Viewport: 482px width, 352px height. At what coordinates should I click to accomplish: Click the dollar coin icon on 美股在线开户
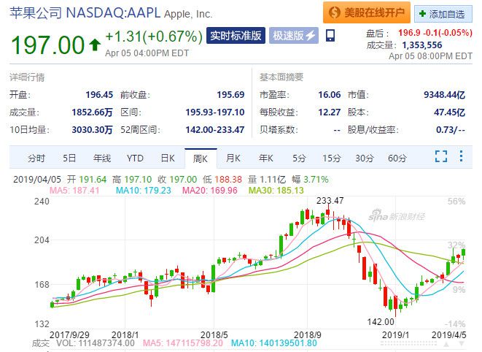(334, 12)
